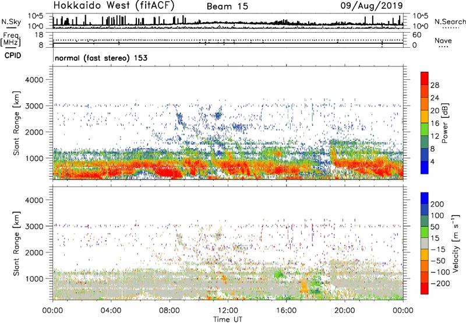Click the '12:00' time tick label
The width and height of the screenshot is (466, 323).
(228, 311)
